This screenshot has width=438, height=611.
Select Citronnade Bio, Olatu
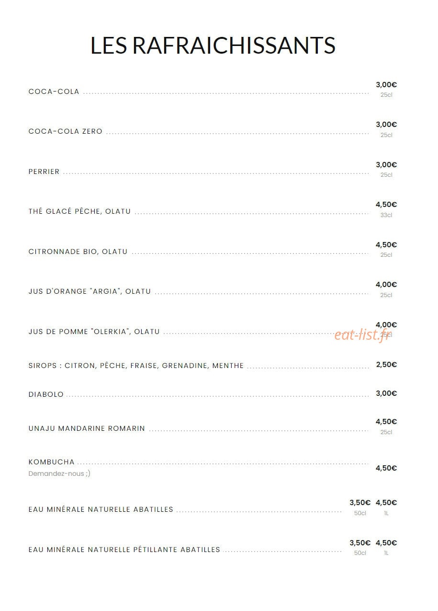click(x=78, y=252)
